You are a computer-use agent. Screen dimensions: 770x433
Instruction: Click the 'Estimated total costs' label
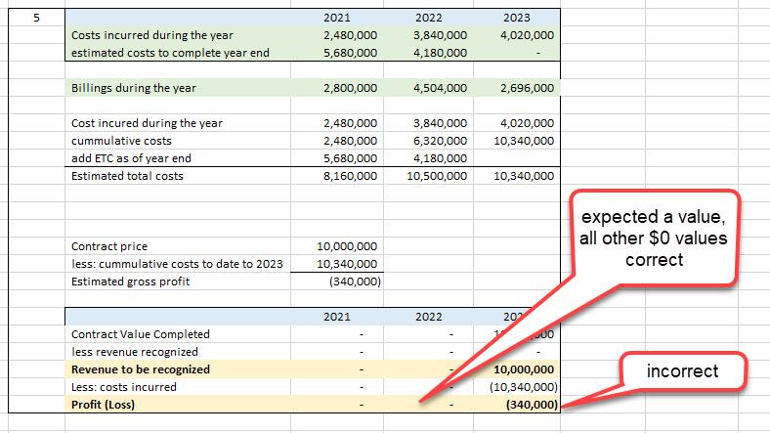127,176
